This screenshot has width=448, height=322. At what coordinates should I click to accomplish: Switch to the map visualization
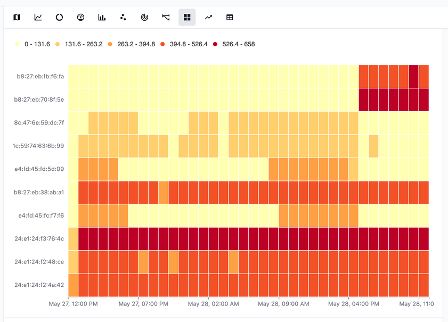click(x=17, y=18)
